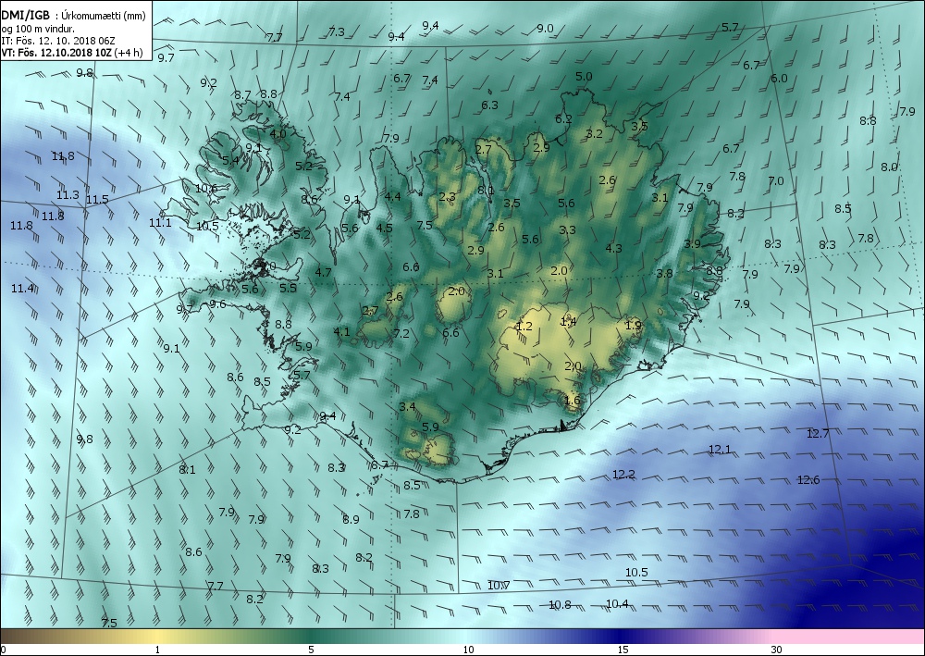The width and height of the screenshot is (925, 656).
Task: Select the valid time line 'VT: Fös. 12.10.2018 10Z (+4 h)'
Action: tap(72, 53)
